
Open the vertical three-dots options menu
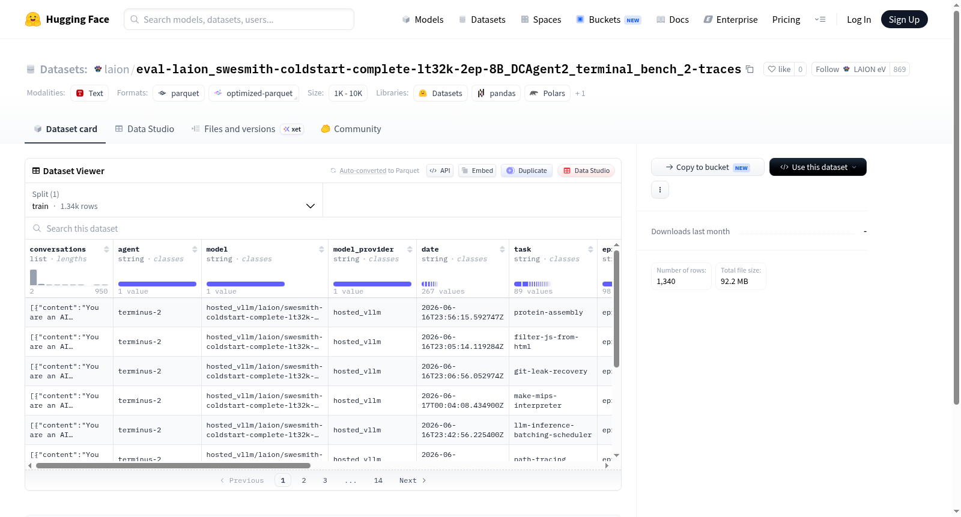(x=660, y=190)
